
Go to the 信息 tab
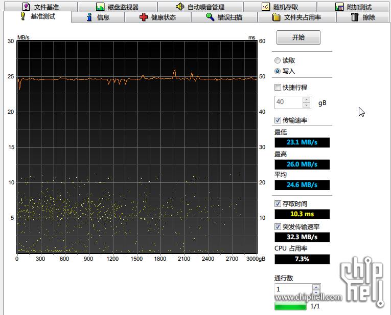pos(98,17)
